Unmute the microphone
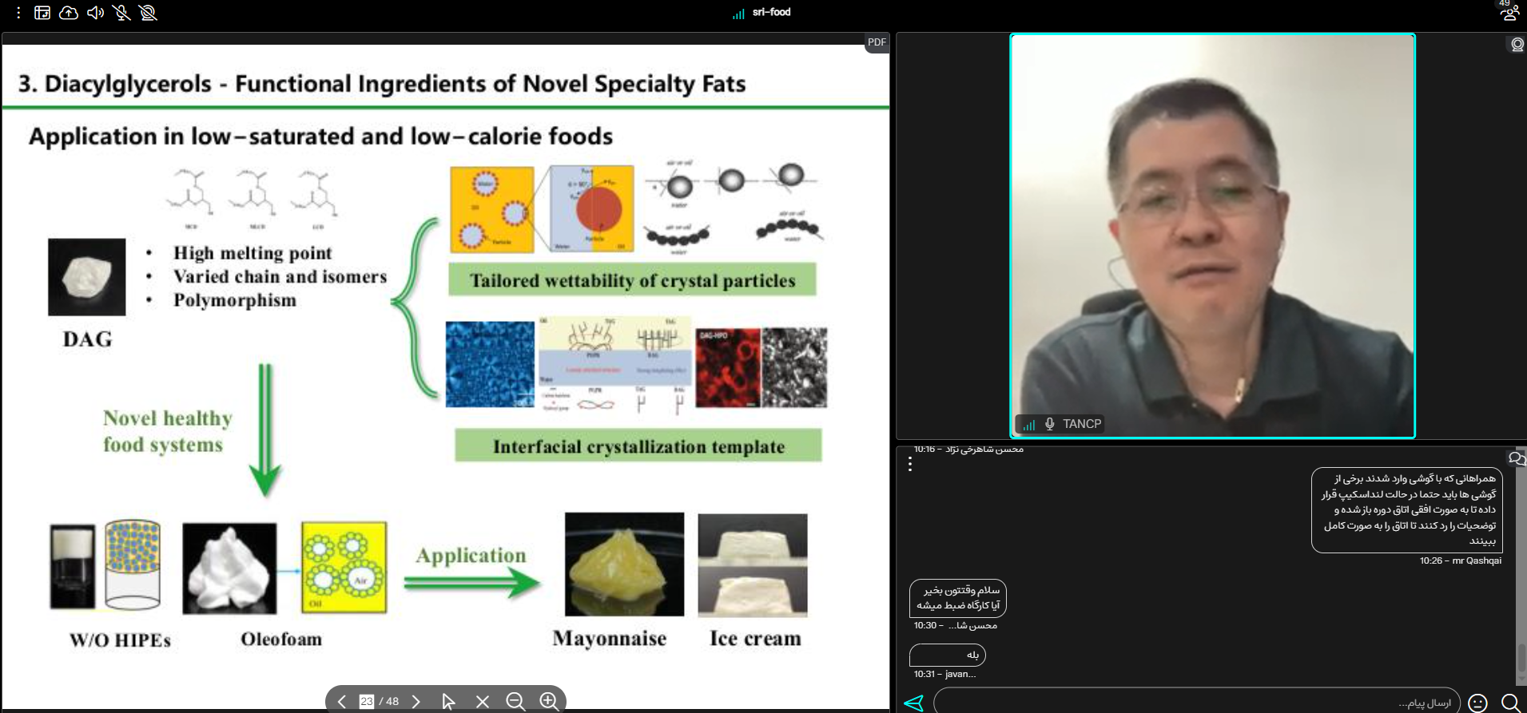This screenshot has width=1527, height=713. click(121, 13)
